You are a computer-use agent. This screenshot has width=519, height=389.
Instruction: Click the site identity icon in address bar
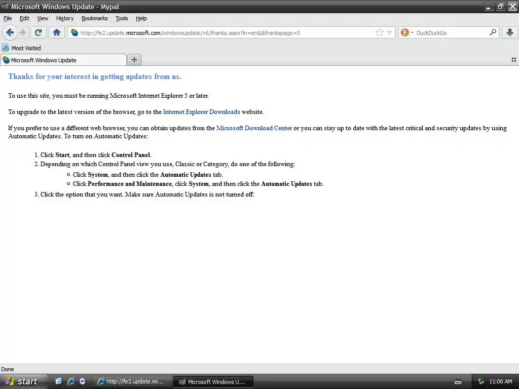[x=75, y=32]
